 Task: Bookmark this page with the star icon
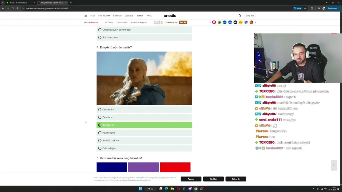click(305, 8)
